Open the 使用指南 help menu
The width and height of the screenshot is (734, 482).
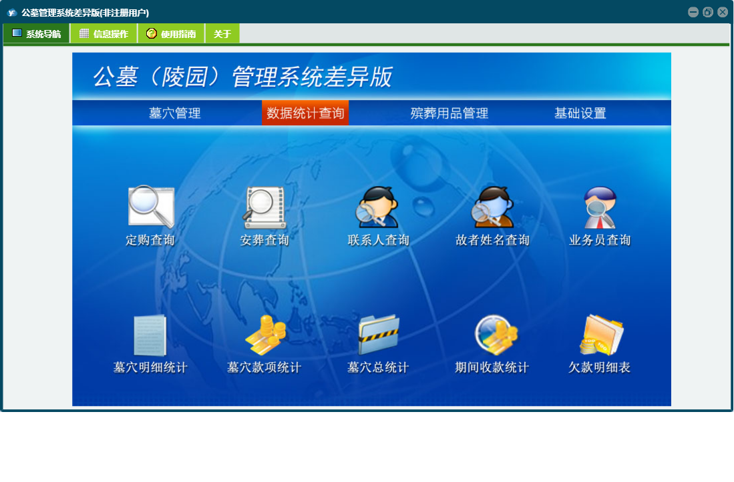point(171,34)
